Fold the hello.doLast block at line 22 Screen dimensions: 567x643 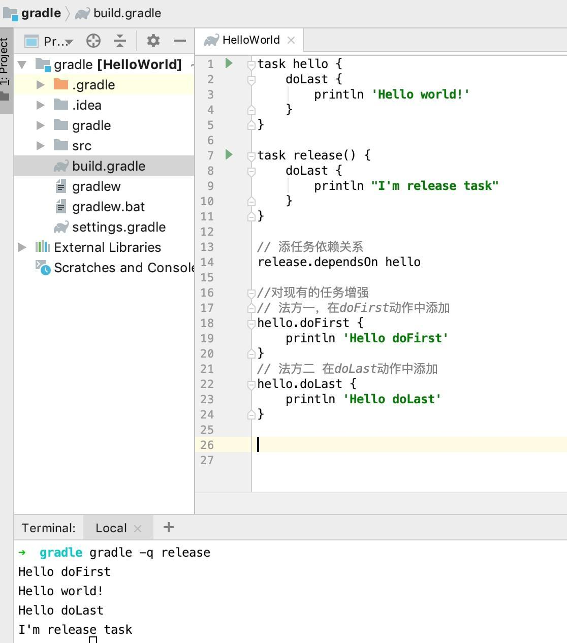click(251, 384)
